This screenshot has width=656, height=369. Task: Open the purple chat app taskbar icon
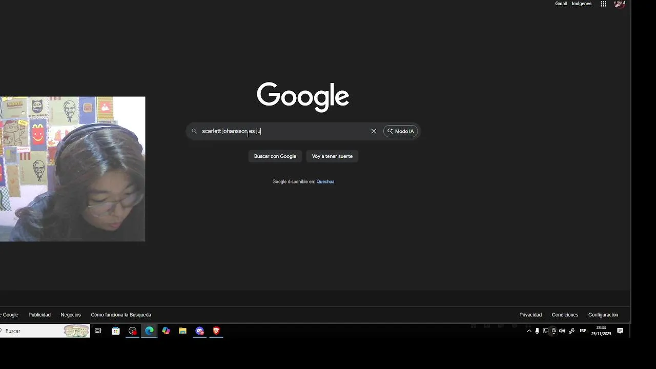[199, 331]
